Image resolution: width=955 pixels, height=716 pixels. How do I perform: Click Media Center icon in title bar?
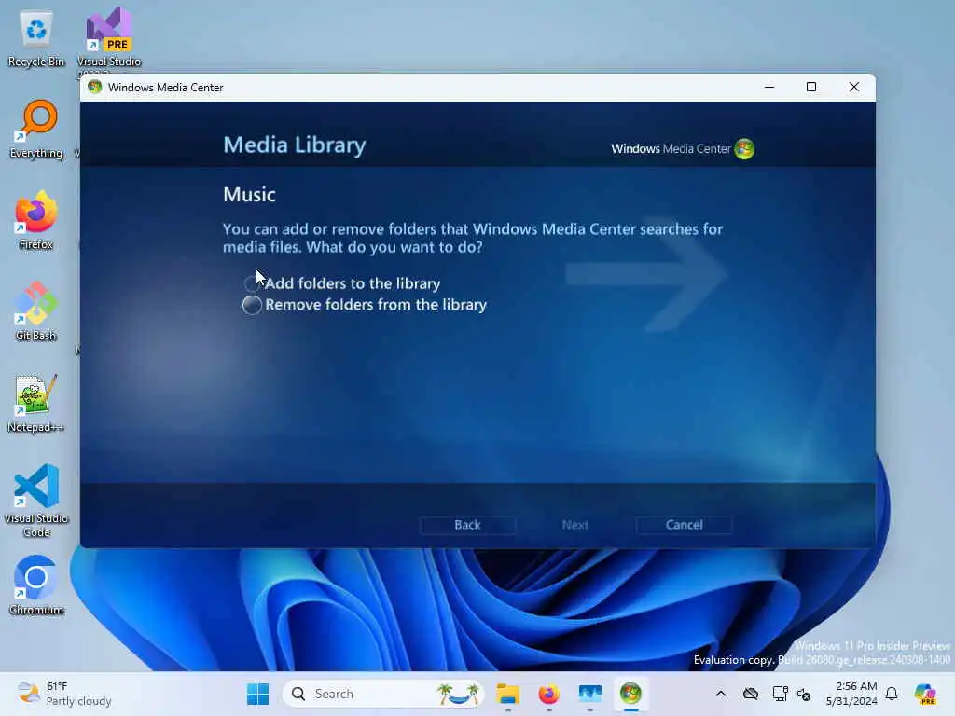[94, 87]
